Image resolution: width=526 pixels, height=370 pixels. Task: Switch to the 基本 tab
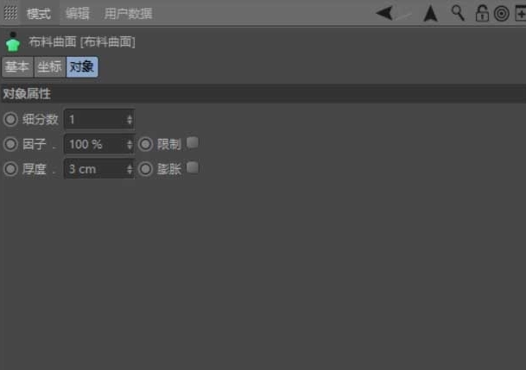[x=17, y=66]
